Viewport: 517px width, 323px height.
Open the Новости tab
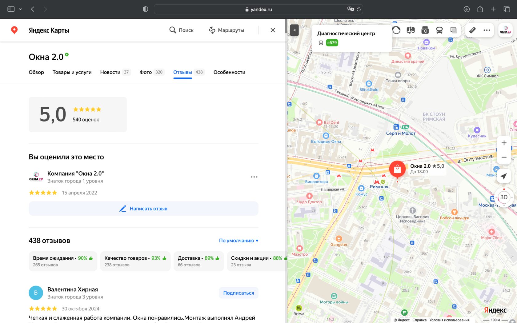tap(115, 72)
